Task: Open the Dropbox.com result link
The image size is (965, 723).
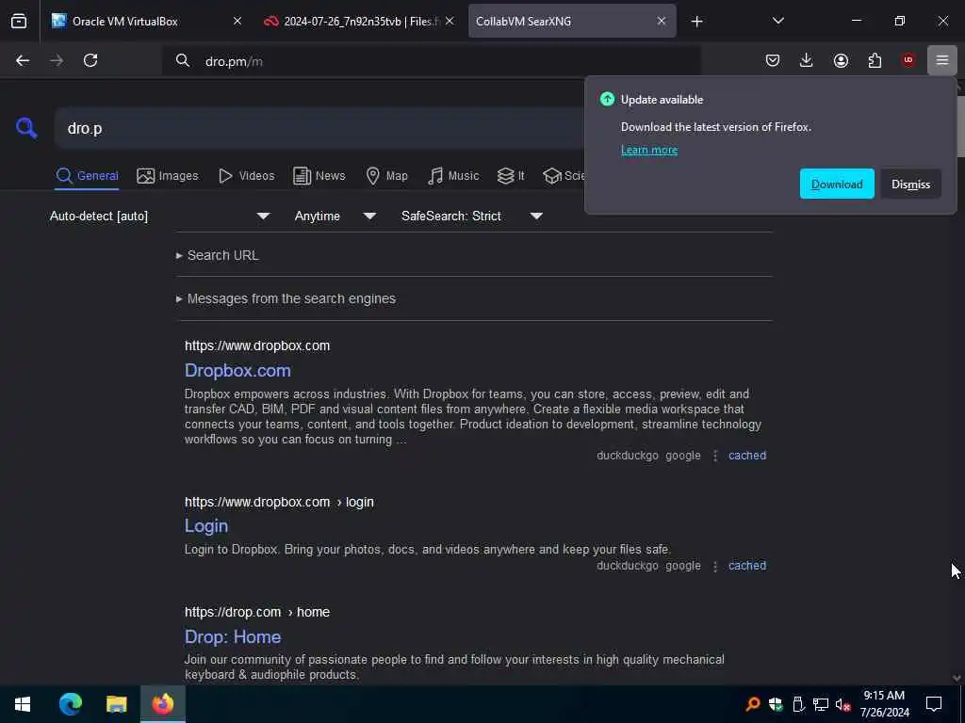Action: click(x=237, y=370)
